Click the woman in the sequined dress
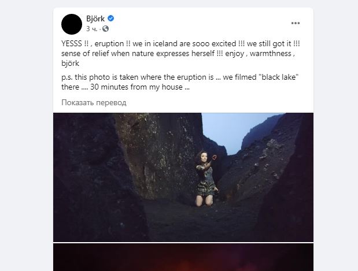Viewport: 358px width, 271px height. click(206, 176)
